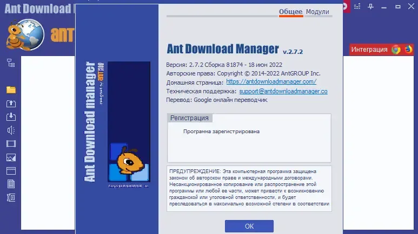This screenshot has height=234, width=418.
Task: Open the antdownloadmanager.com homepage link
Action: coord(271,81)
